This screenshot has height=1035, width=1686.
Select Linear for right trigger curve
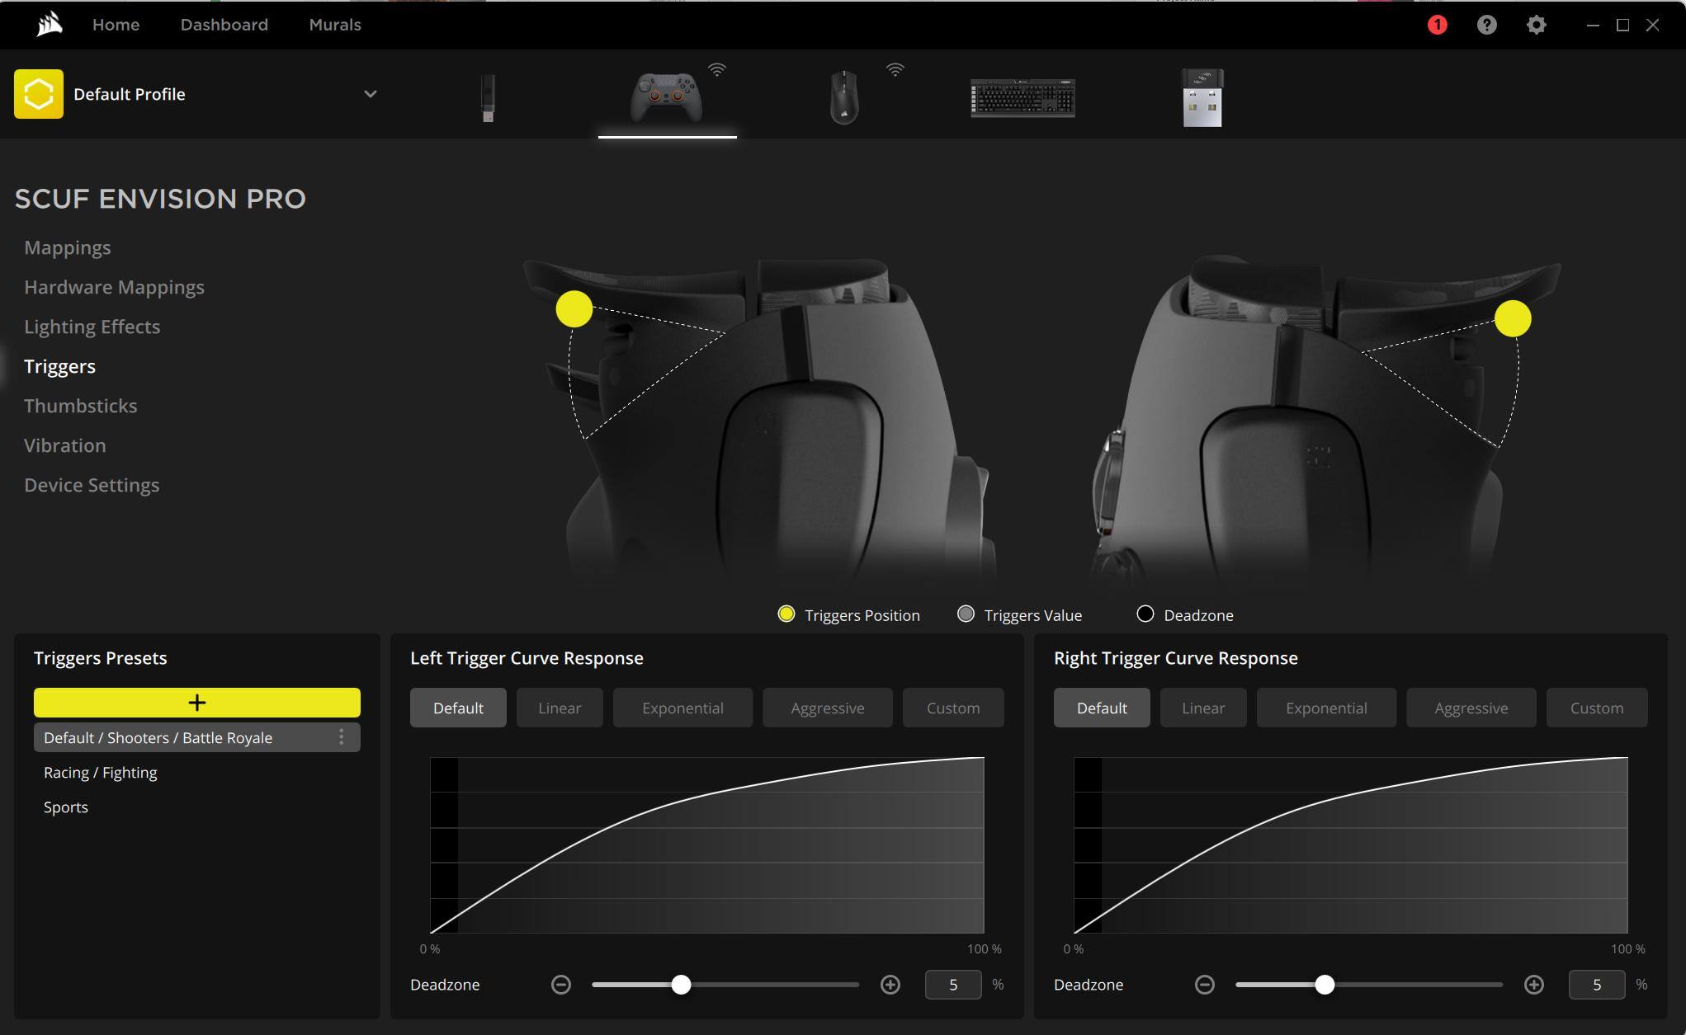[x=1202, y=708]
